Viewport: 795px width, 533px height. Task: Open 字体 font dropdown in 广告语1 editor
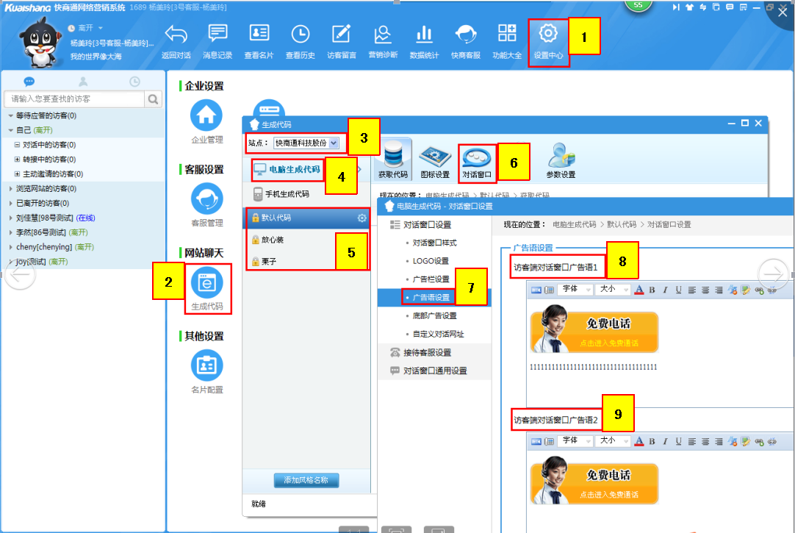click(x=575, y=289)
